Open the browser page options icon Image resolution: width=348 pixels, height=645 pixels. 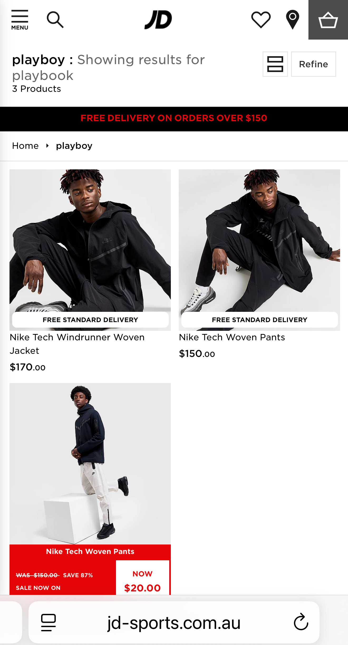click(x=49, y=623)
